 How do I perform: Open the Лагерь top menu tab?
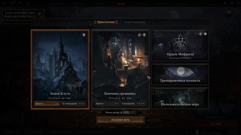120,3
